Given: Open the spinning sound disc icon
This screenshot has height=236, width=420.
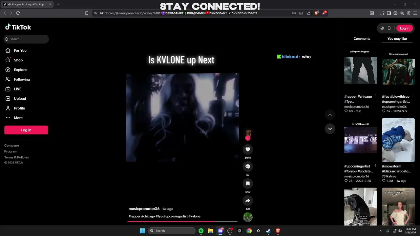Looking at the screenshot, I should (248, 217).
